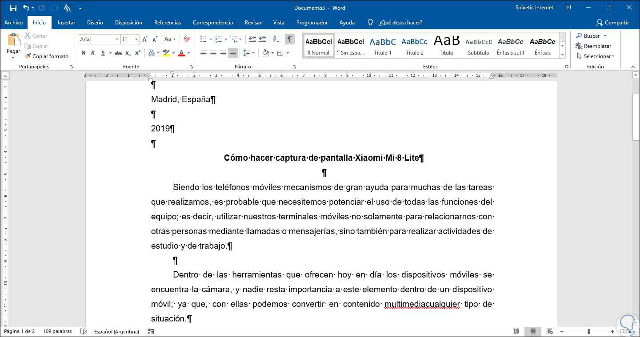The image size is (640, 337).
Task: Open the Párrafo dialog box launcher
Action: (294, 67)
